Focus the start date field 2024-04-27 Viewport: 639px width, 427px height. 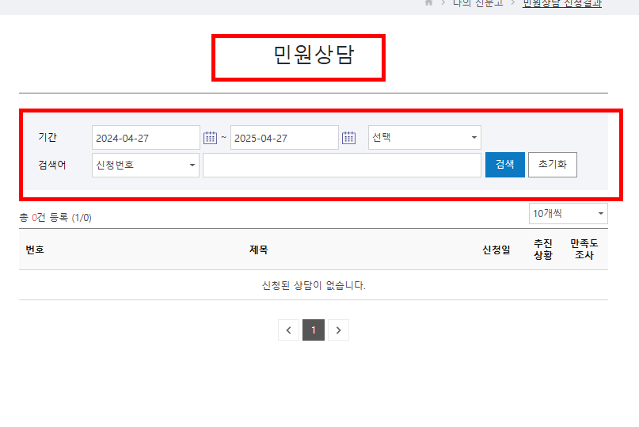(x=146, y=138)
